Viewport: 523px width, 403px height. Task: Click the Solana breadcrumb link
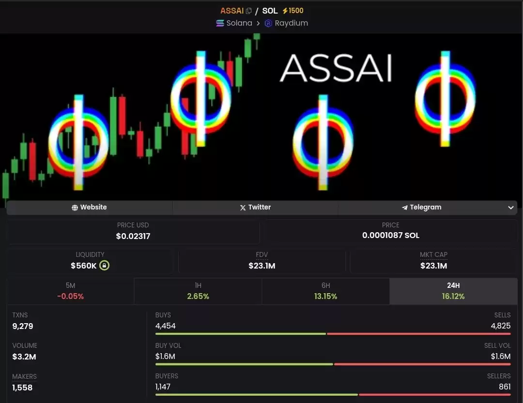pos(234,23)
